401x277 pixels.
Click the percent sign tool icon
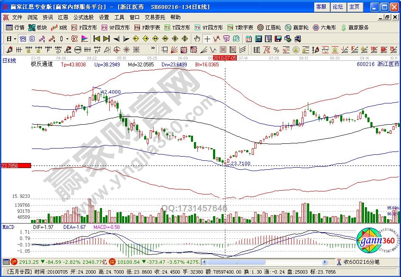tap(276, 49)
